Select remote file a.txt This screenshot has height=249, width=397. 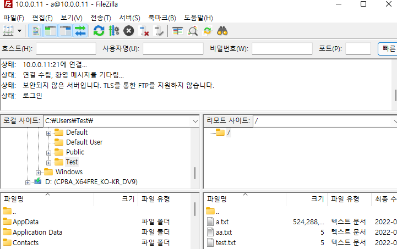[x=222, y=222]
